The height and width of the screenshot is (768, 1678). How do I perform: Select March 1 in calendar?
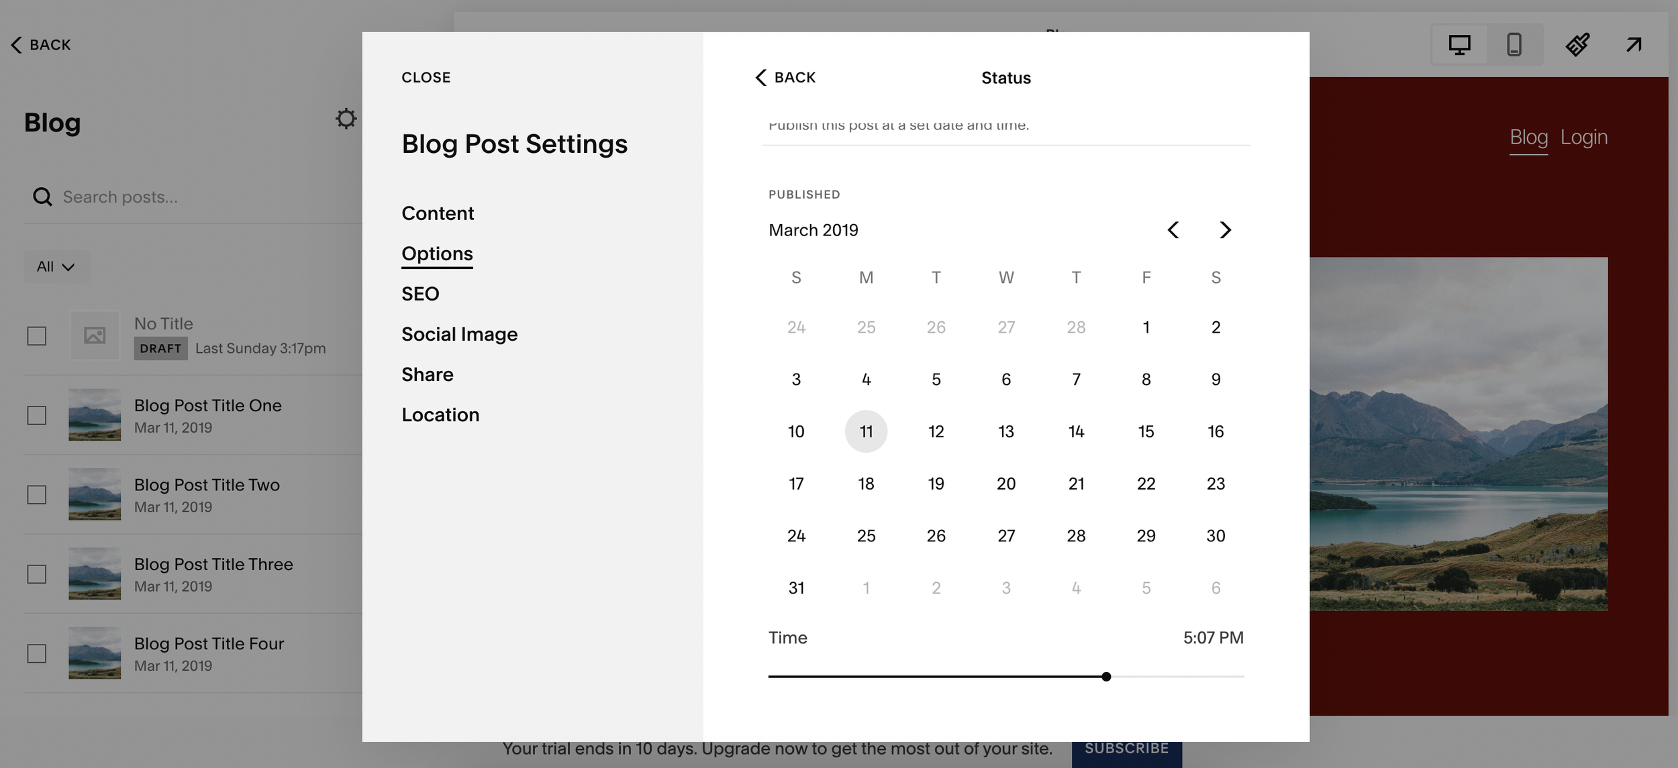pyautogui.click(x=1146, y=327)
